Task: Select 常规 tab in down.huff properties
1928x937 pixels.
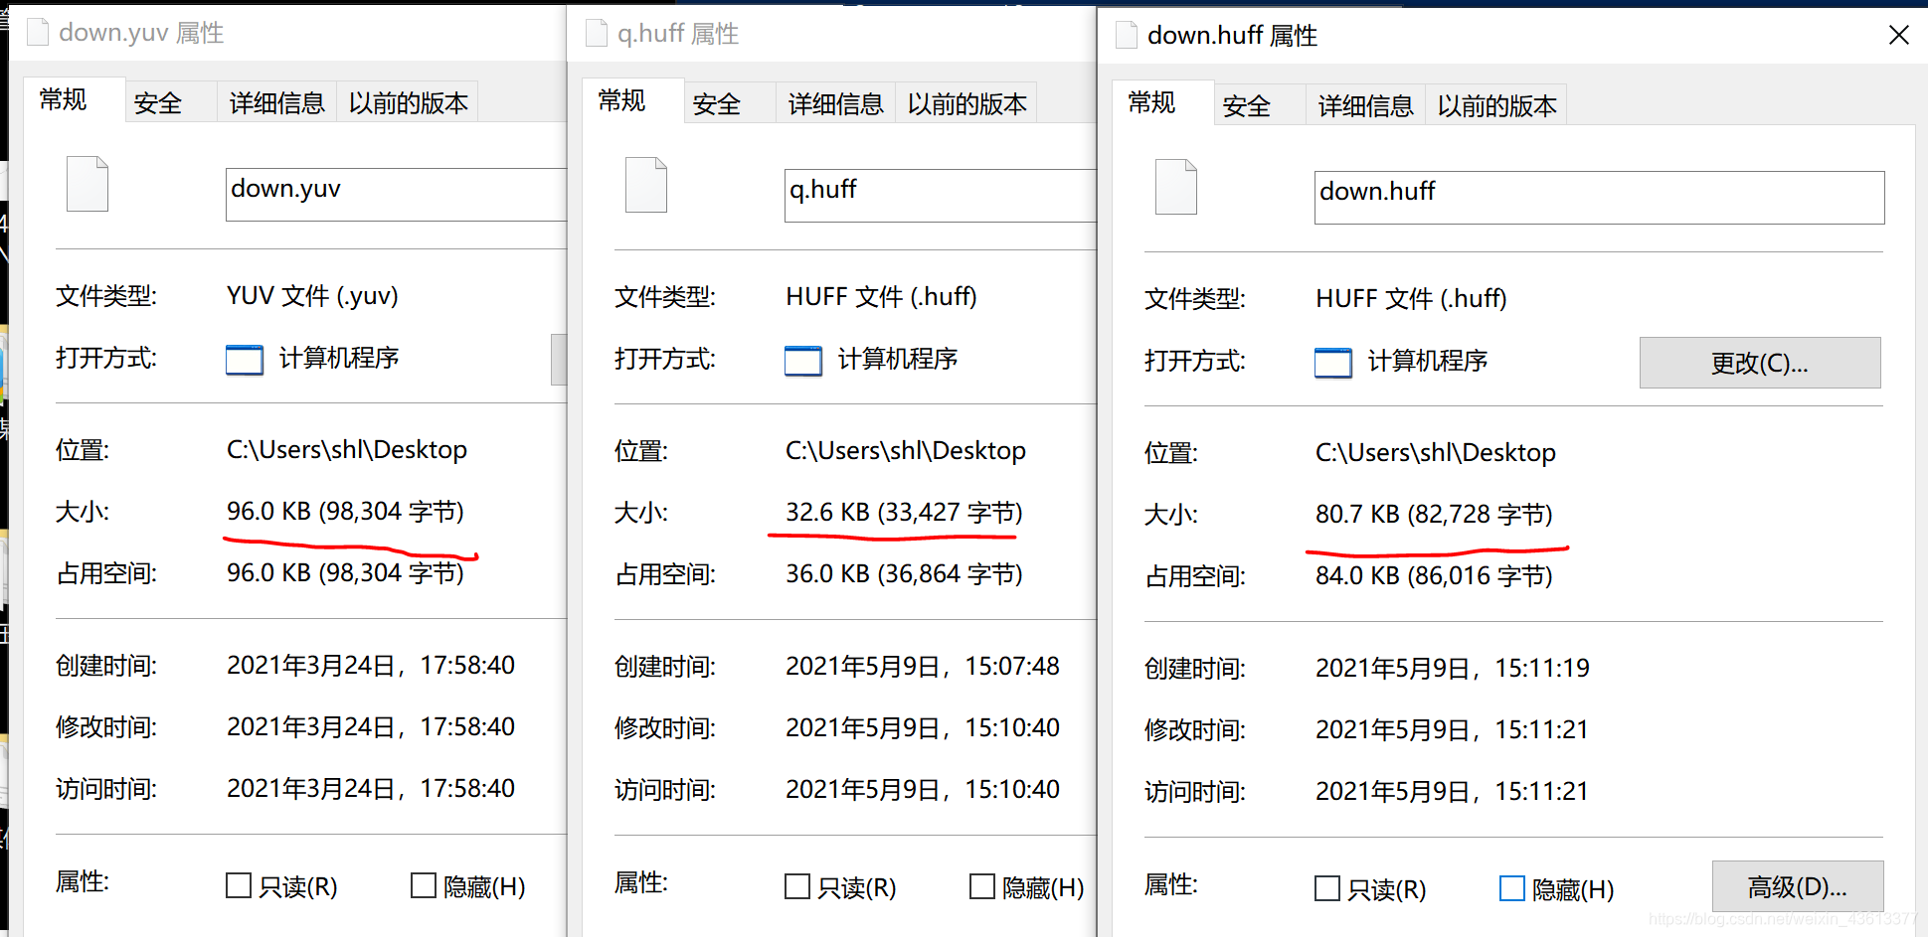Action: coord(1162,102)
